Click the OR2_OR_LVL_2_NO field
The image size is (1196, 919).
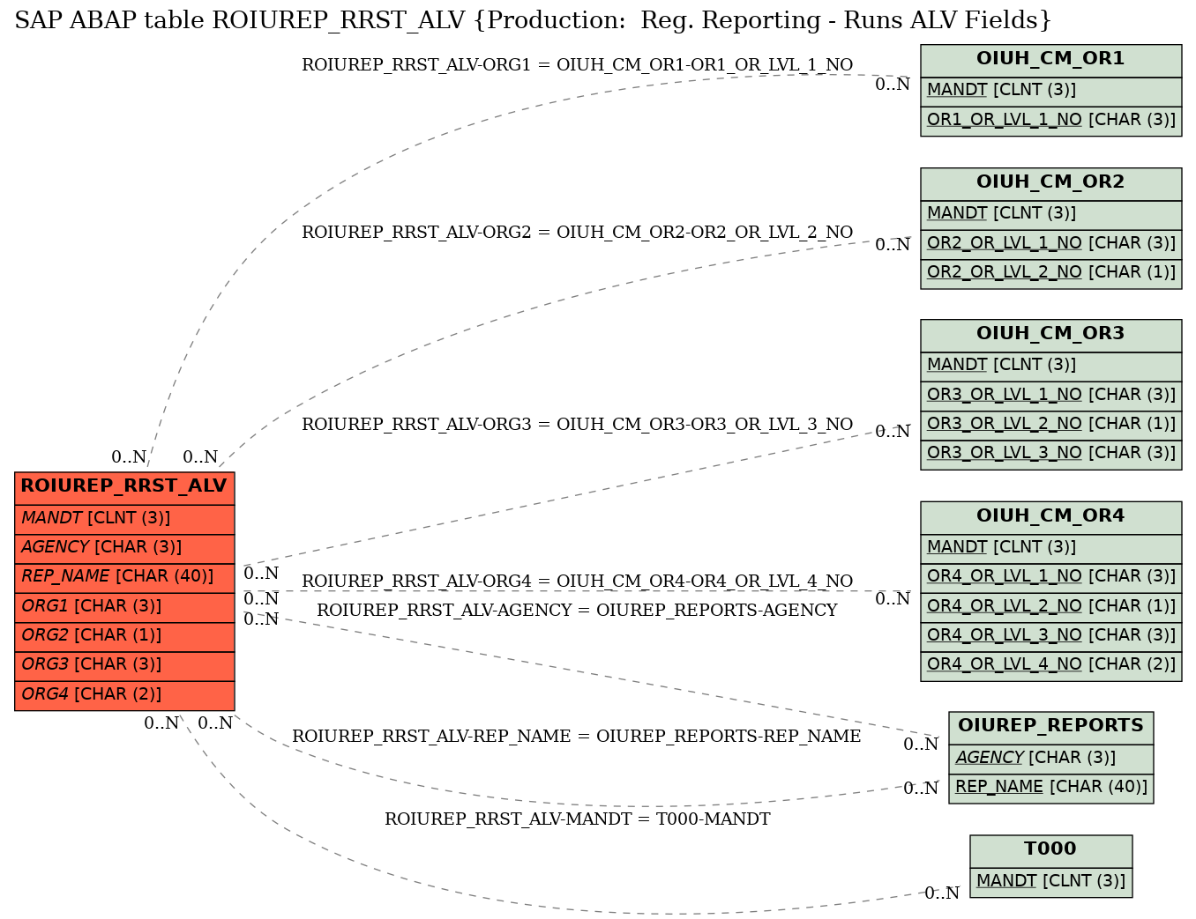pos(1050,273)
